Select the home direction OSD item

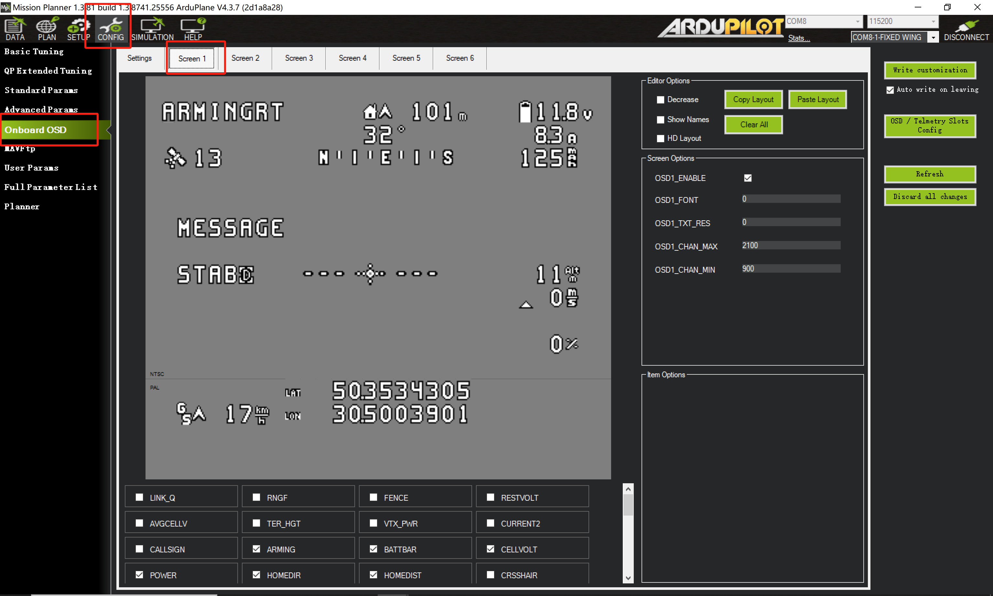point(377,111)
